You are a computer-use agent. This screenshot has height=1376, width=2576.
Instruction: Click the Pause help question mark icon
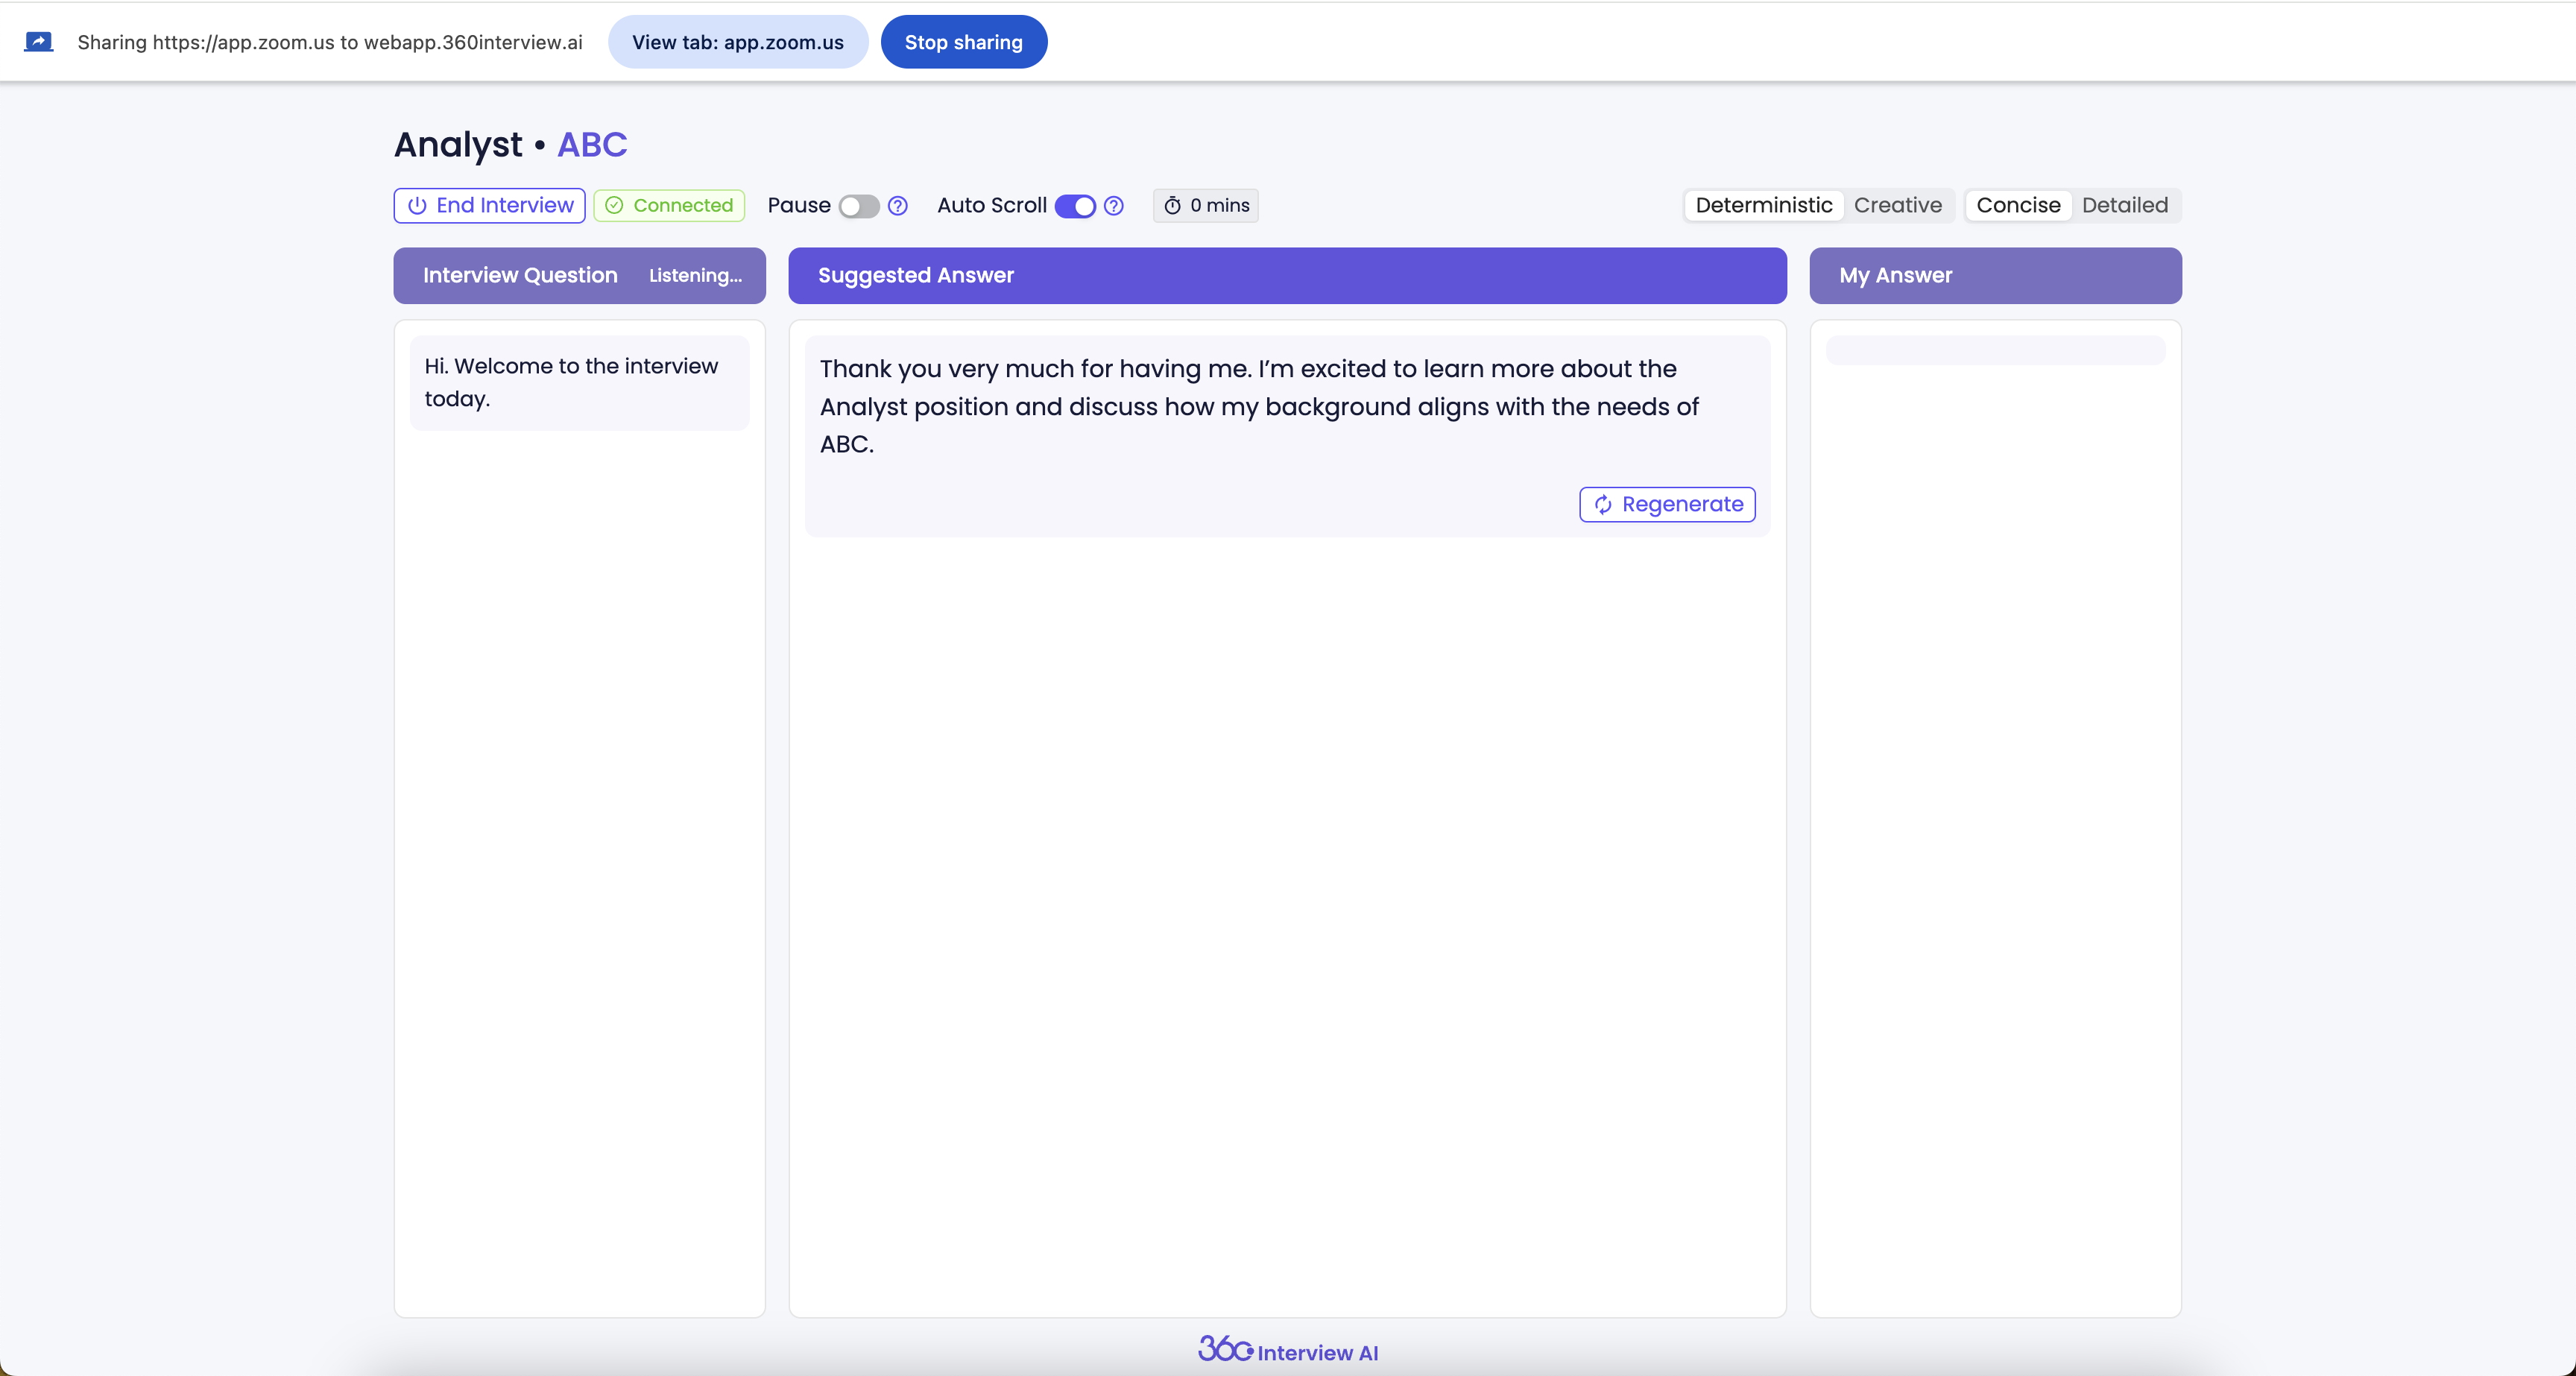898,206
